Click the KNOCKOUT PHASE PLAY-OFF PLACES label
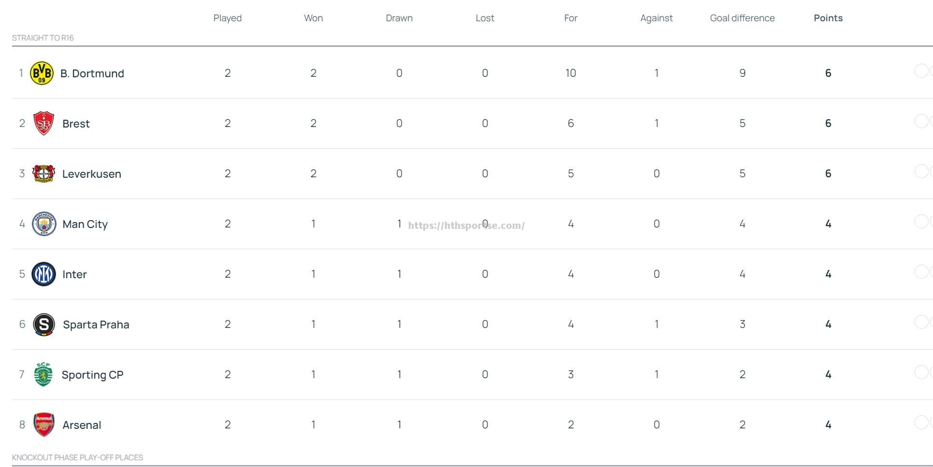933x467 pixels. tap(77, 457)
